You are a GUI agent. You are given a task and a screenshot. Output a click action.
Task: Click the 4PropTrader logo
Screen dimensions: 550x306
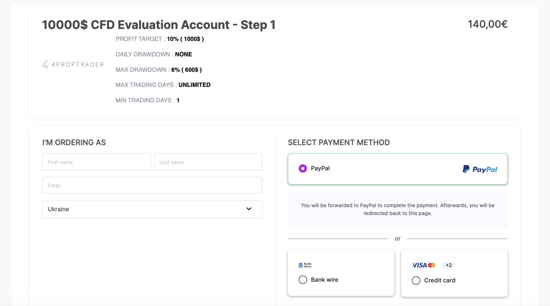point(73,65)
